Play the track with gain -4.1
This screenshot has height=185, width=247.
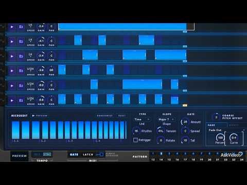(12, 42)
